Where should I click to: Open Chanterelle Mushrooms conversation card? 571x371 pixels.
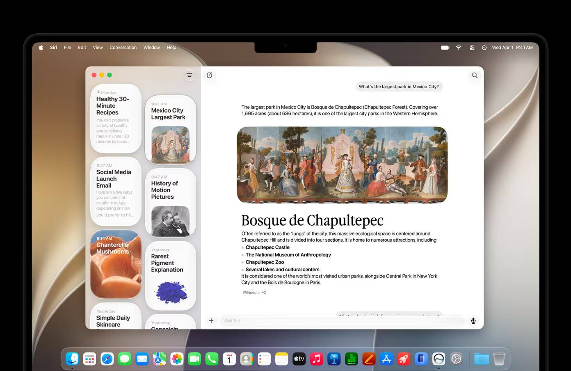(116, 264)
